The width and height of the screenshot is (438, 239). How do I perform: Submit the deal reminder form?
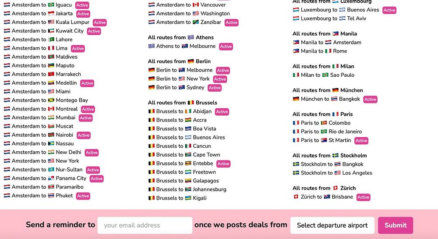click(x=396, y=225)
